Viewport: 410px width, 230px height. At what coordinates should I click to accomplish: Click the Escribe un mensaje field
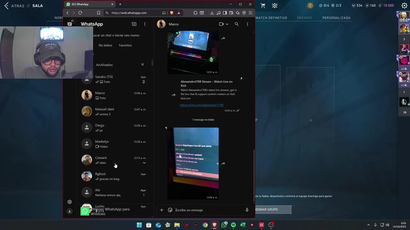point(208,210)
